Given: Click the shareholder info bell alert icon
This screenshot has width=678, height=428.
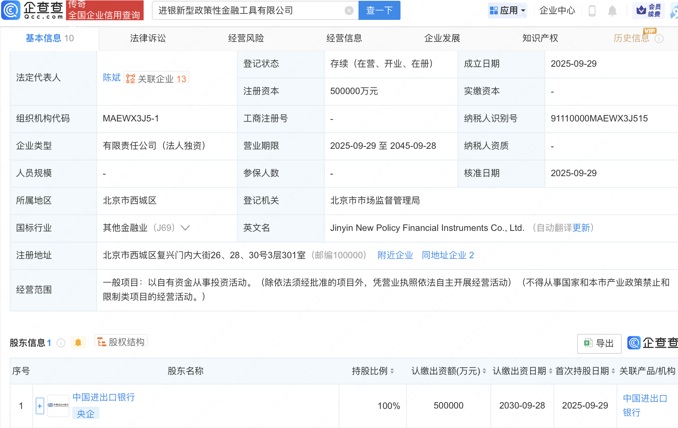Looking at the screenshot, I should 78,343.
